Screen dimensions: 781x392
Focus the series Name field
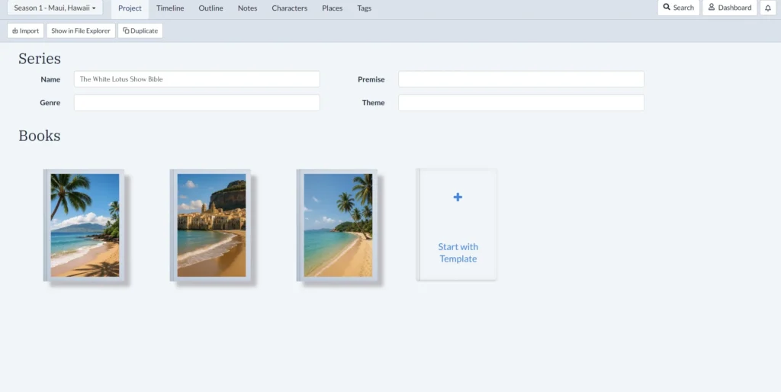[x=197, y=79]
